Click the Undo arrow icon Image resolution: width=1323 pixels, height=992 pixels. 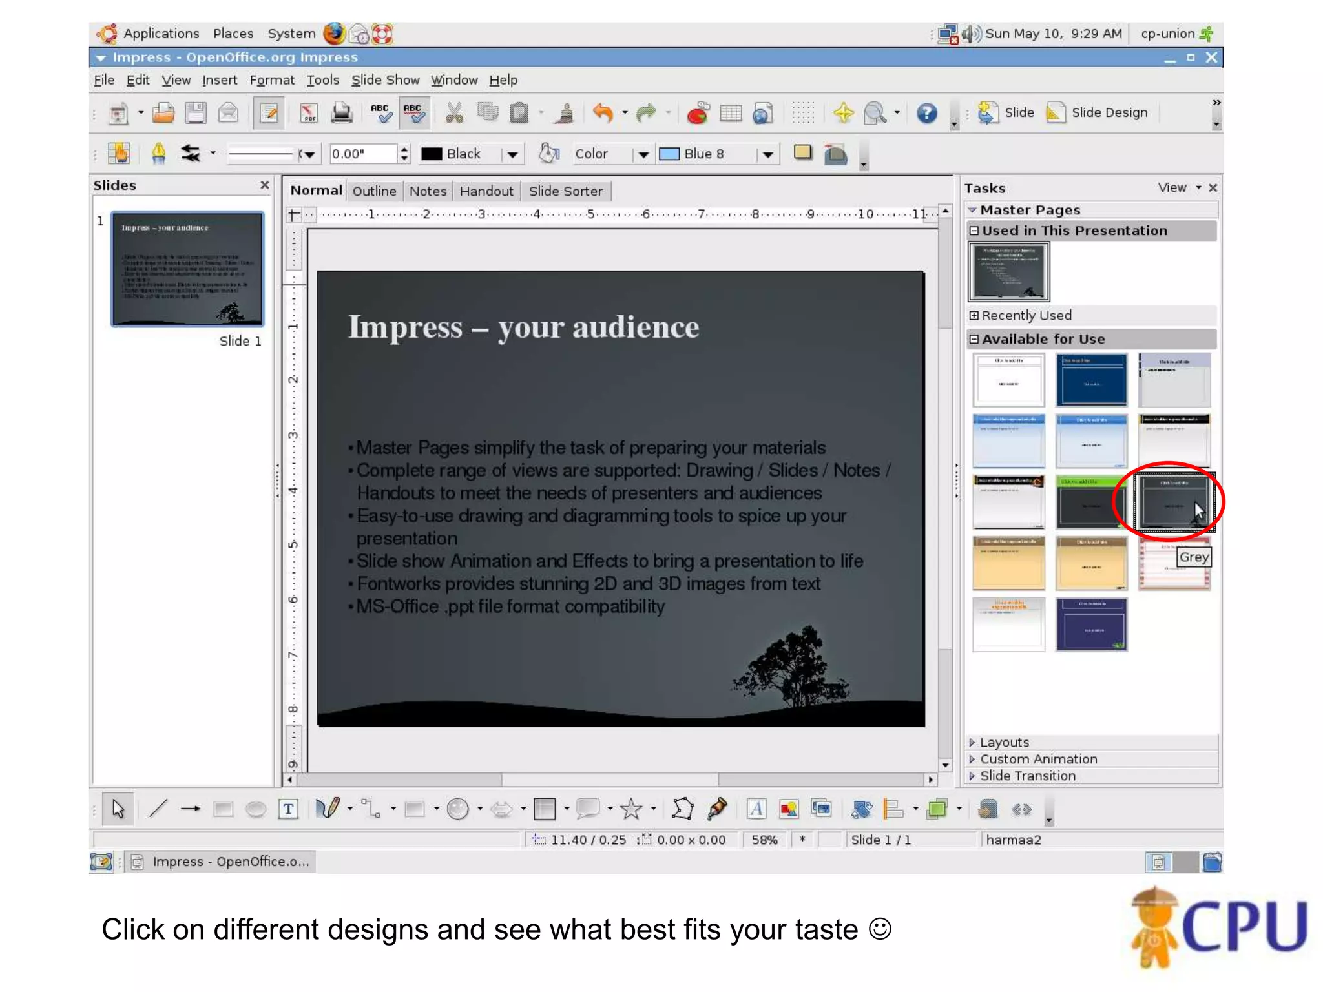603,114
